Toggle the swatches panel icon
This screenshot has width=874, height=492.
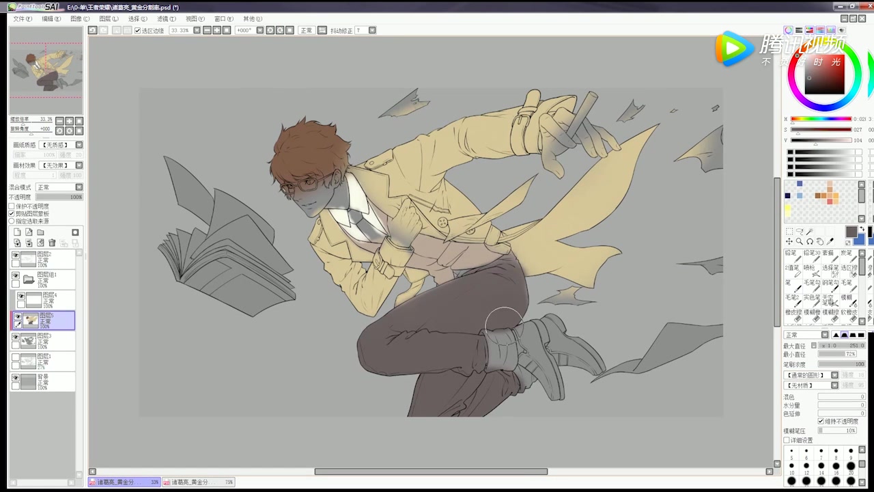point(831,30)
